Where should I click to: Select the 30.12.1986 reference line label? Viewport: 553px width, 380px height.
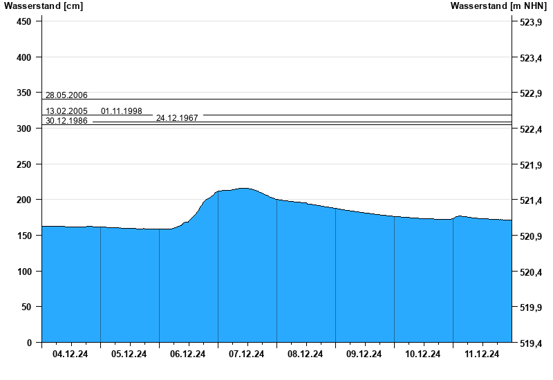point(66,121)
